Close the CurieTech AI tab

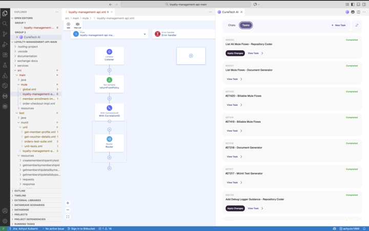point(241,12)
